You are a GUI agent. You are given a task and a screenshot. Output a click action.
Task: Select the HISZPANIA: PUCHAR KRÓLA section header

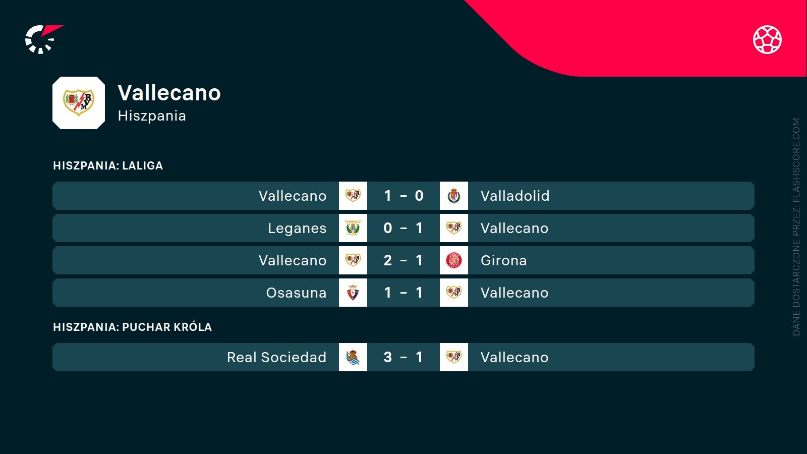[x=132, y=327]
